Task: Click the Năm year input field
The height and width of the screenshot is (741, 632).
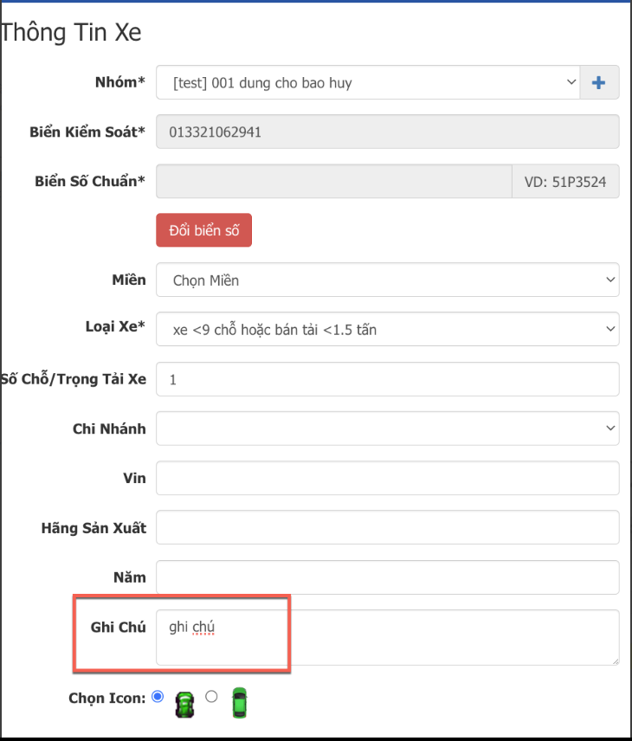Action: (388, 577)
